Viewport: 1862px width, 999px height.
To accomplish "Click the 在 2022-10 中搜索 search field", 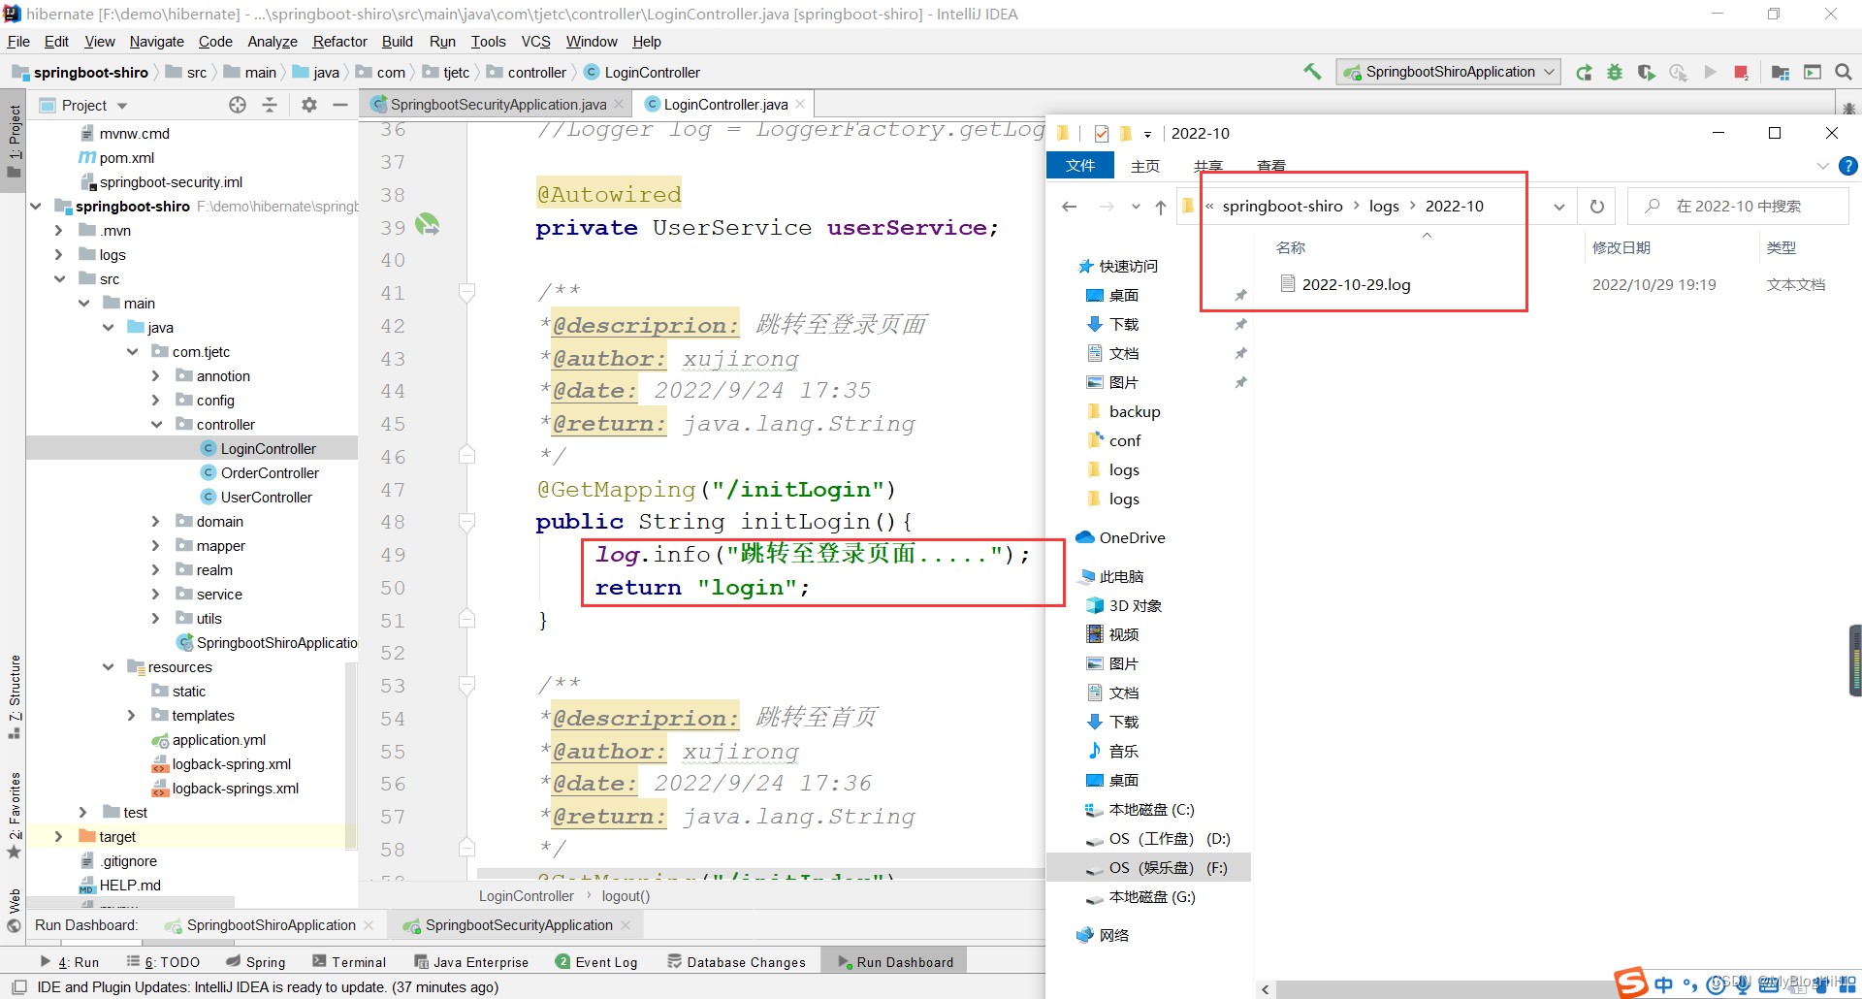I will (x=1739, y=207).
